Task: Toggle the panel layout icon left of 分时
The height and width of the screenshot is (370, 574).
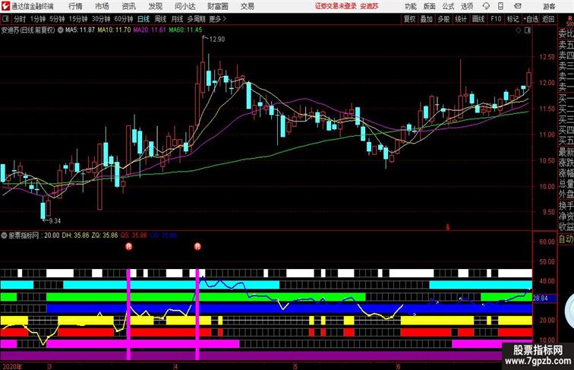Action: tap(5, 18)
